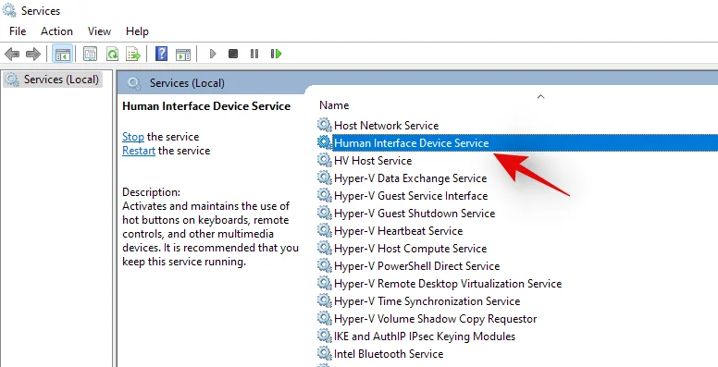Viewport: 718px width, 367px height.
Task: Click the Back arrow toolbar icon
Action: pyautogui.click(x=12, y=54)
